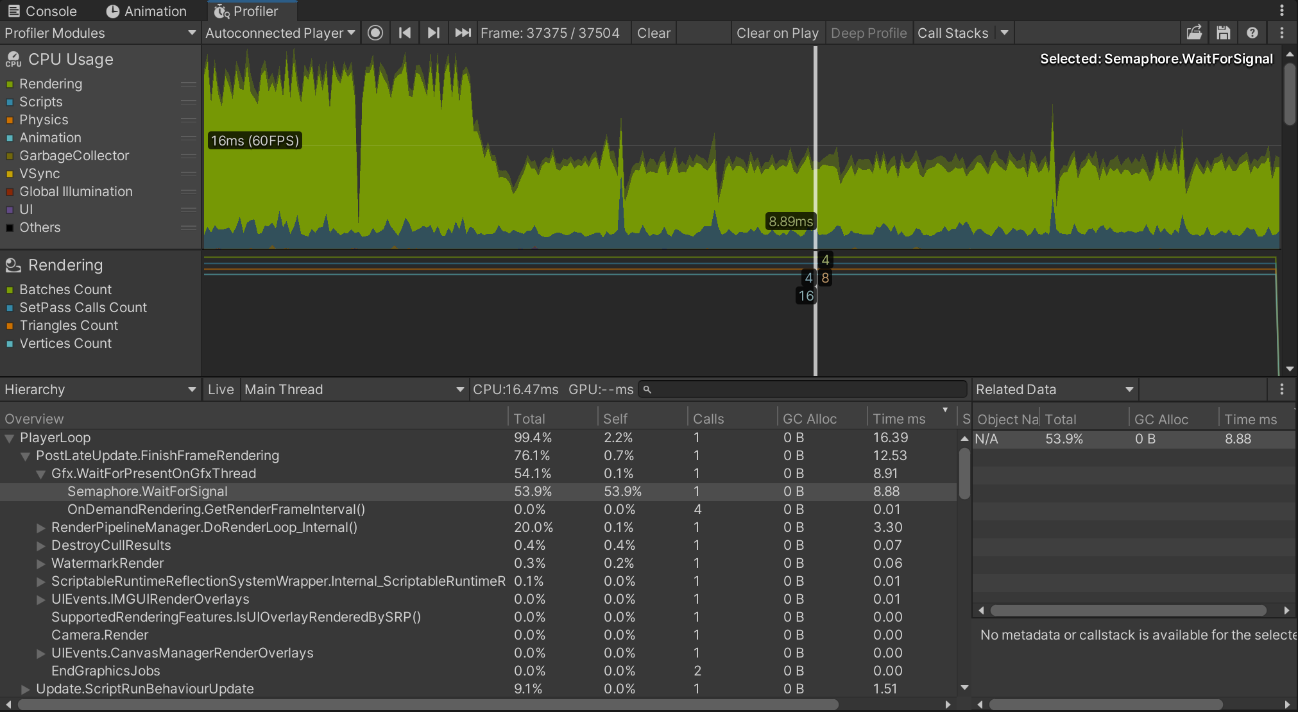The height and width of the screenshot is (712, 1298).
Task: Open the top tab bar kebab menu
Action: coord(1282,10)
